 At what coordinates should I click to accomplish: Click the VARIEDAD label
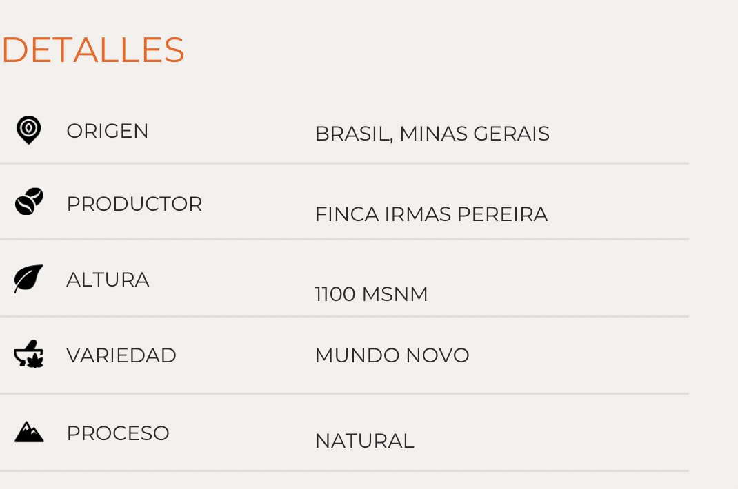[x=121, y=355]
